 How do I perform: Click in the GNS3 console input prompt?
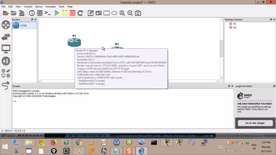click(123, 102)
